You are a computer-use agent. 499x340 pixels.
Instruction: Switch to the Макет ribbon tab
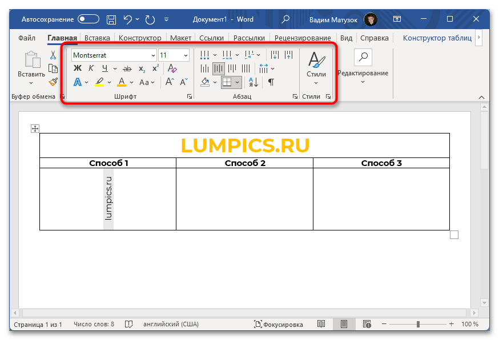click(180, 38)
